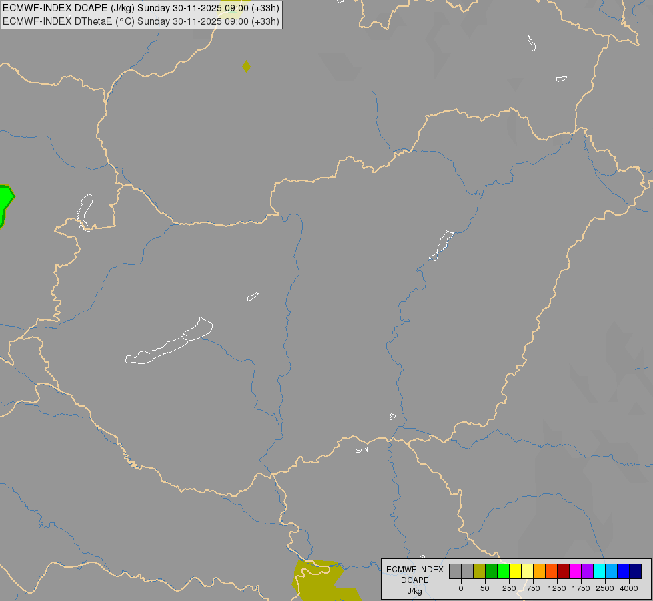Select the bright yellow legend swatch
The height and width of the screenshot is (601, 653).
(516, 571)
